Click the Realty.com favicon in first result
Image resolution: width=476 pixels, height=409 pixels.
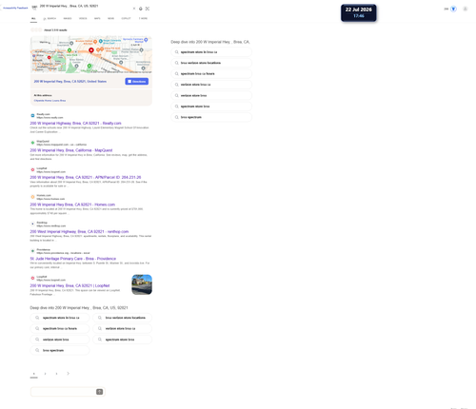(x=32, y=116)
